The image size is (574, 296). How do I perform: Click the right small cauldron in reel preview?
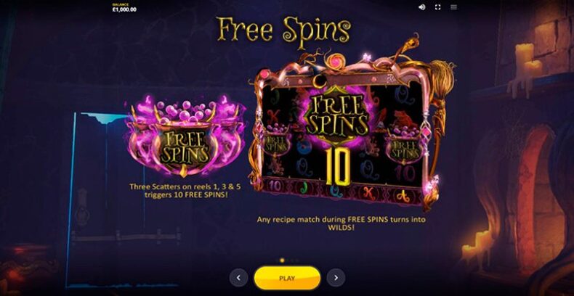click(x=404, y=144)
